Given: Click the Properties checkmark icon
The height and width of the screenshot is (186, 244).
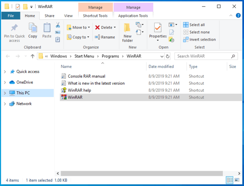Looking at the screenshot, I should click(157, 28).
